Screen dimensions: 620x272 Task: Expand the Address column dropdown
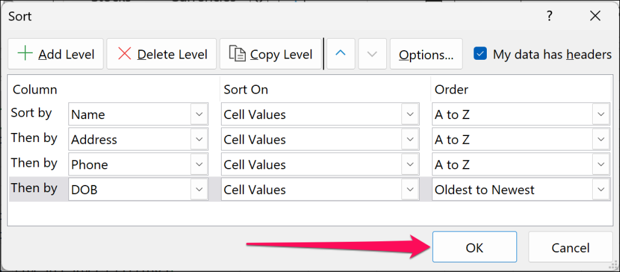pyautogui.click(x=199, y=140)
